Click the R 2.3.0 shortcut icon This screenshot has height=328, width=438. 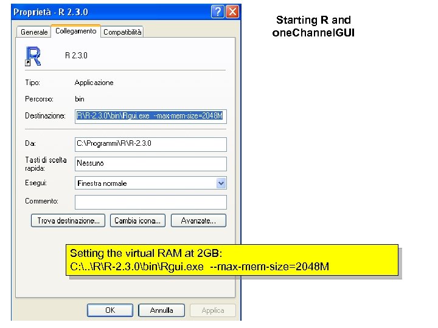coord(33,56)
